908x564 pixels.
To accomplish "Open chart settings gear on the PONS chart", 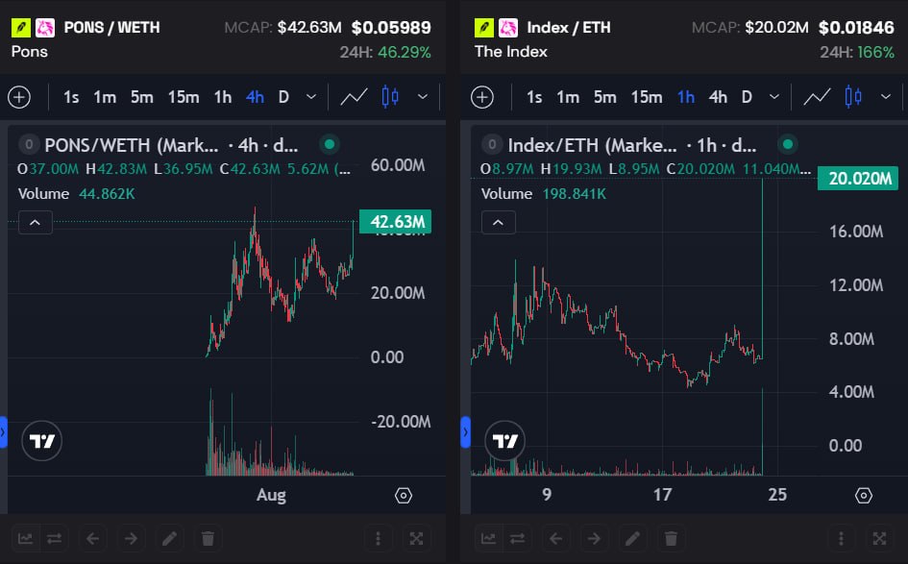I will (403, 496).
